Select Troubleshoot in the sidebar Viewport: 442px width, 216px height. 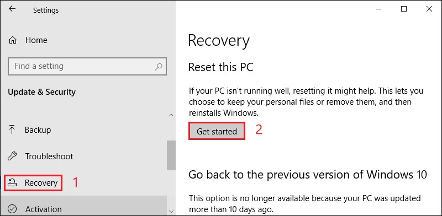point(49,156)
